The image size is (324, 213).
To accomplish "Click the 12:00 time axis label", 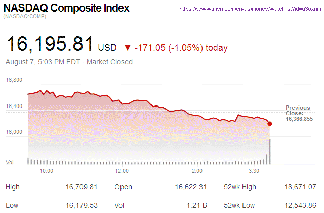I will (x=121, y=171).
